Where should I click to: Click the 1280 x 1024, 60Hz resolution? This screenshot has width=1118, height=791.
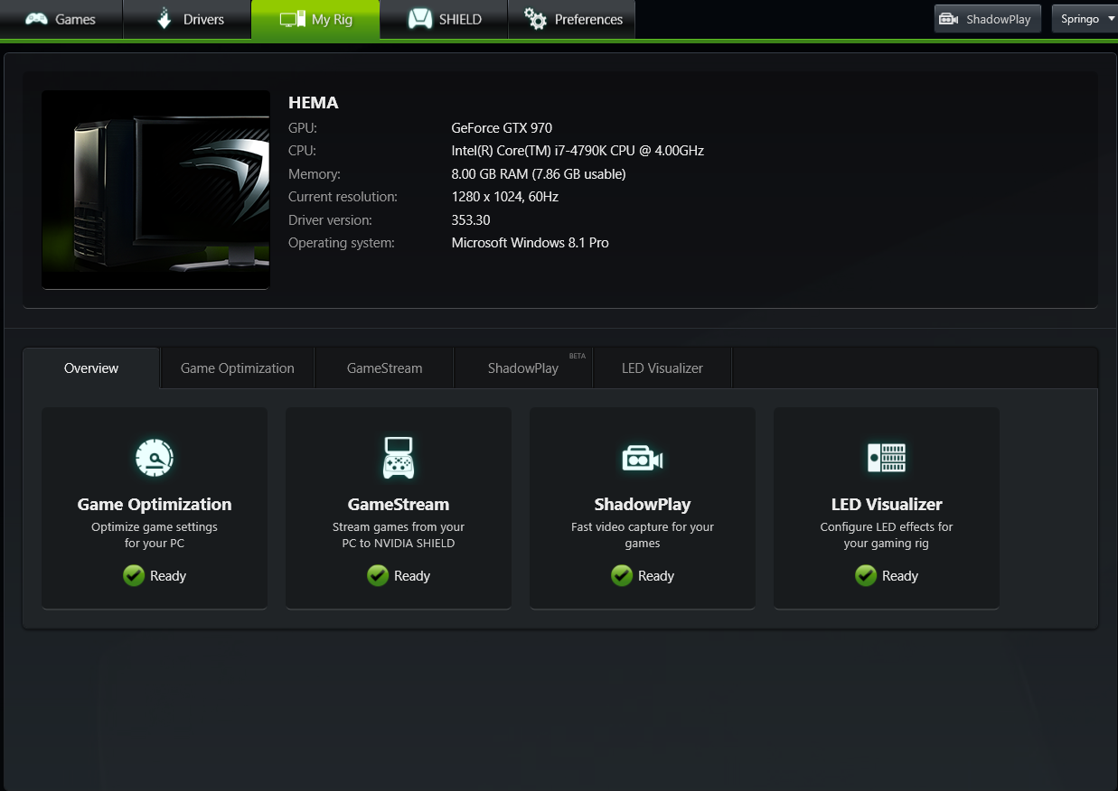pyautogui.click(x=505, y=197)
